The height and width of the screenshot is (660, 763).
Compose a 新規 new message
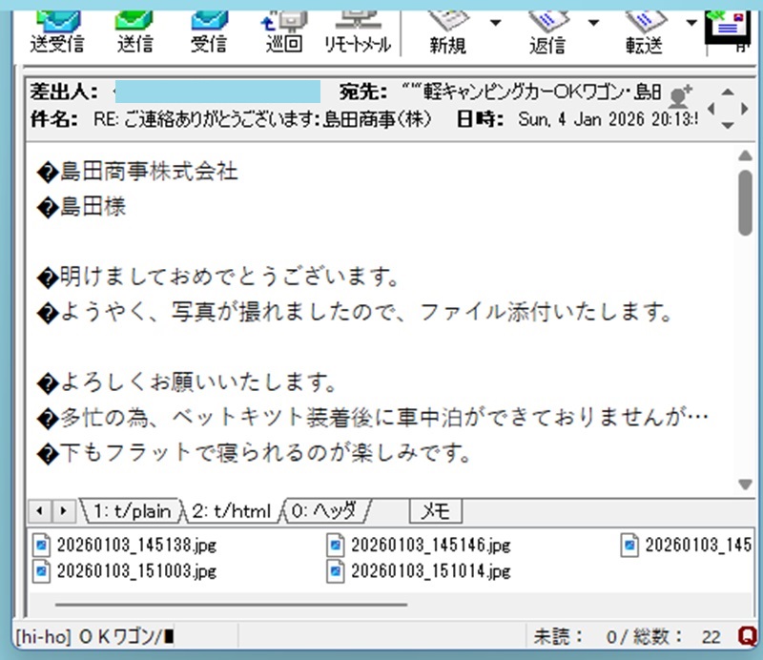(x=448, y=28)
